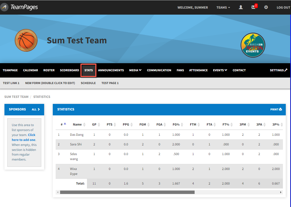Print the statistics table
This screenshot has height=207, width=291.
pos(276,109)
